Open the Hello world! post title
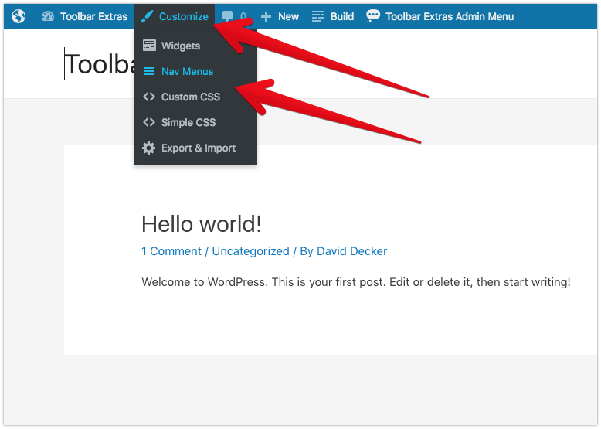 coord(201,224)
